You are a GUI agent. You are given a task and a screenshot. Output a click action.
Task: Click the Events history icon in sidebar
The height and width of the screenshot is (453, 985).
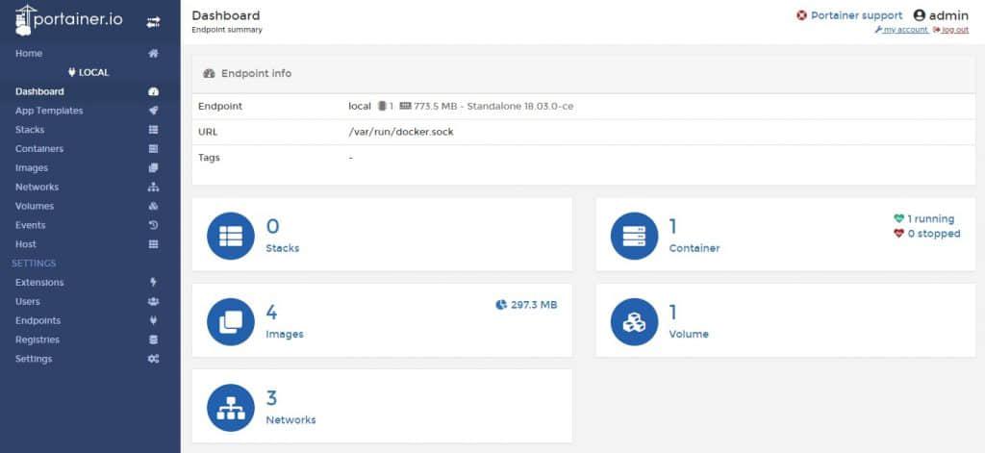(x=153, y=225)
